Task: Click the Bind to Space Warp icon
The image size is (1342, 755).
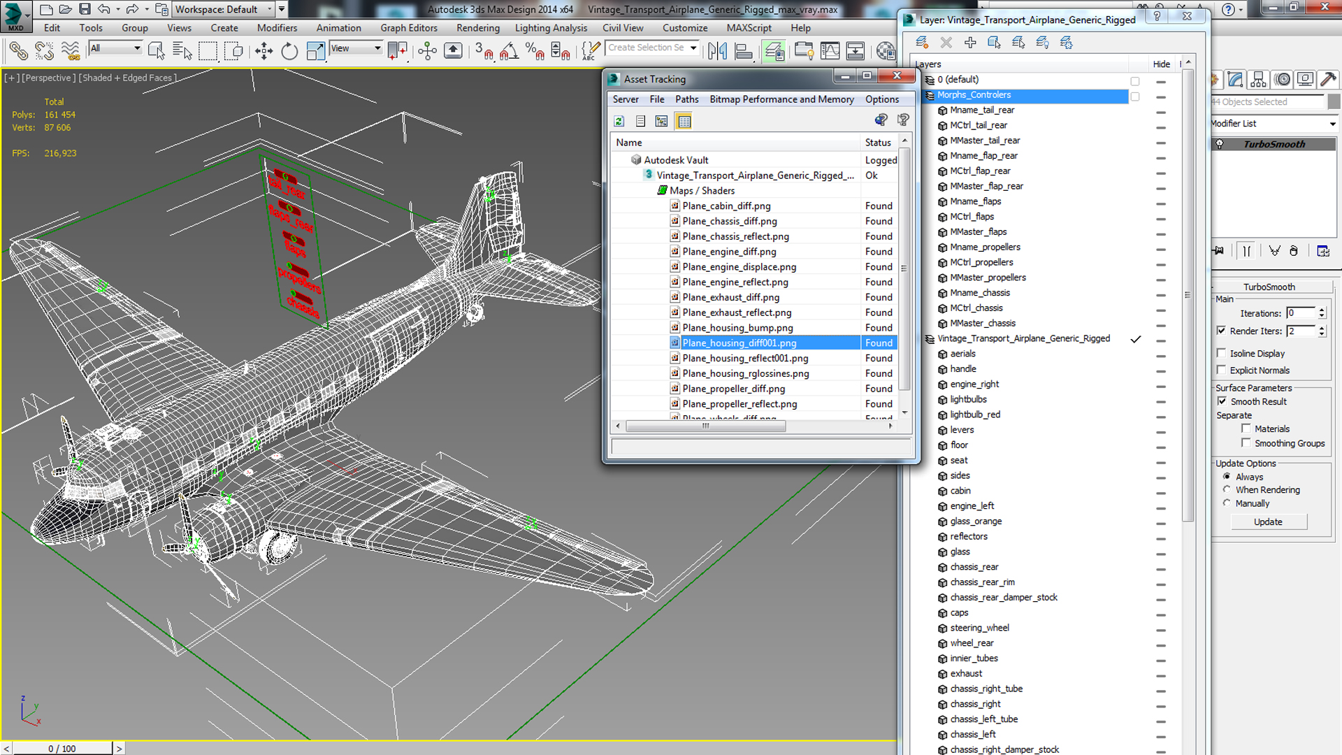Action: click(x=70, y=51)
